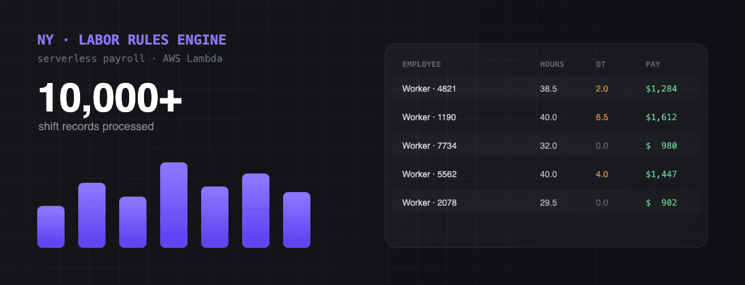Viewport: 745px width, 285px height.
Task: Click the tallest purple chart bar
Action: coord(174,205)
